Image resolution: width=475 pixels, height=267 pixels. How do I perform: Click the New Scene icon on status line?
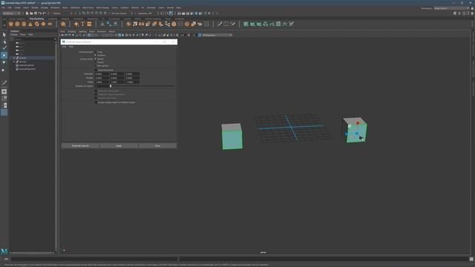pos(27,13)
